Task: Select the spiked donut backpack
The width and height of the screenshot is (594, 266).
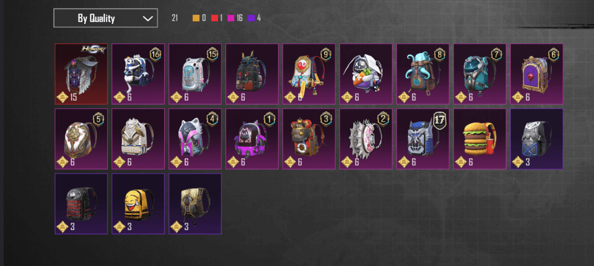Action: click(366, 139)
